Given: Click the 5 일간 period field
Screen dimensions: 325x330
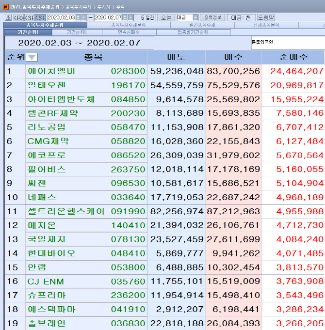Looking at the screenshot, I should 145,17.
